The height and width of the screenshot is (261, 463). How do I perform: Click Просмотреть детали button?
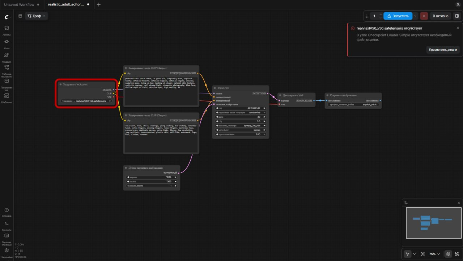pyautogui.click(x=443, y=50)
